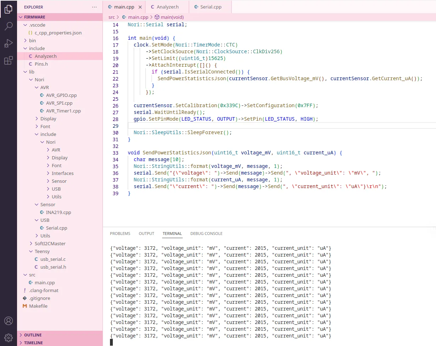Open the Manage settings gear
The width and height of the screenshot is (436, 346).
click(8, 337)
